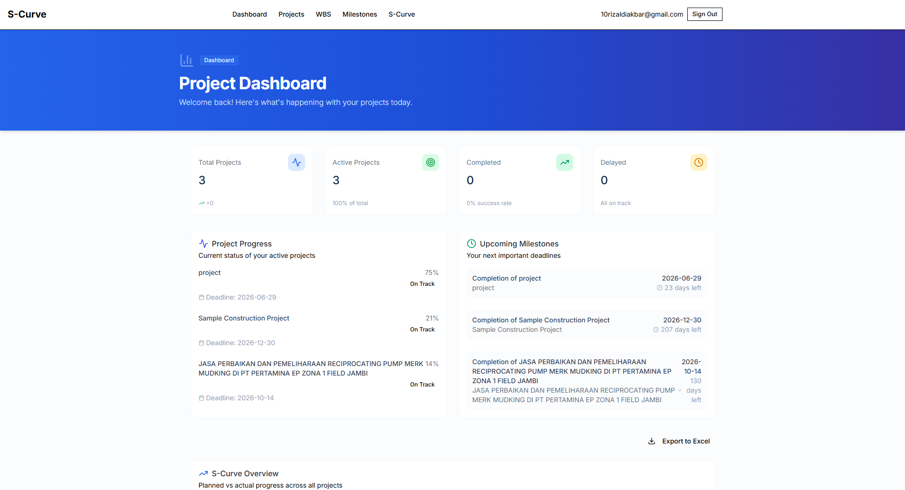
Task: Click 'Deadline: 2026-10-14' text
Action: [x=240, y=398]
